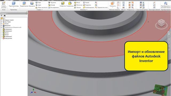
Task: Choose the Наследование derive tool
Action: 53,7
